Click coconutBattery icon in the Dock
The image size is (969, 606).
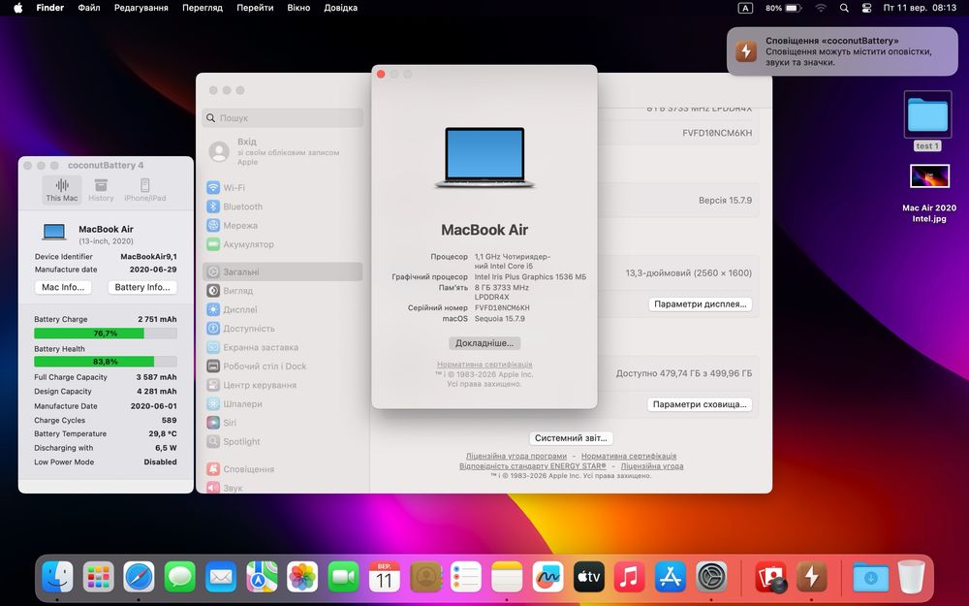coord(811,577)
